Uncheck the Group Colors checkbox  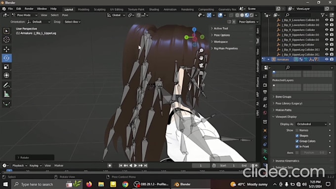coord(297,141)
